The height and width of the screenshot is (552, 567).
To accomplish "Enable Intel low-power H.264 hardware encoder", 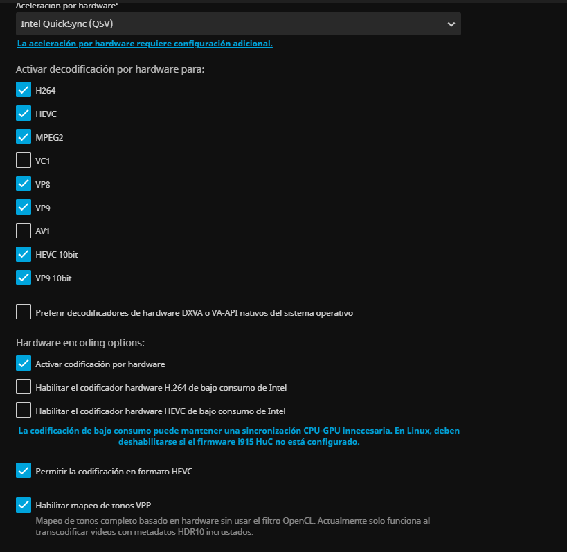I will [24, 387].
